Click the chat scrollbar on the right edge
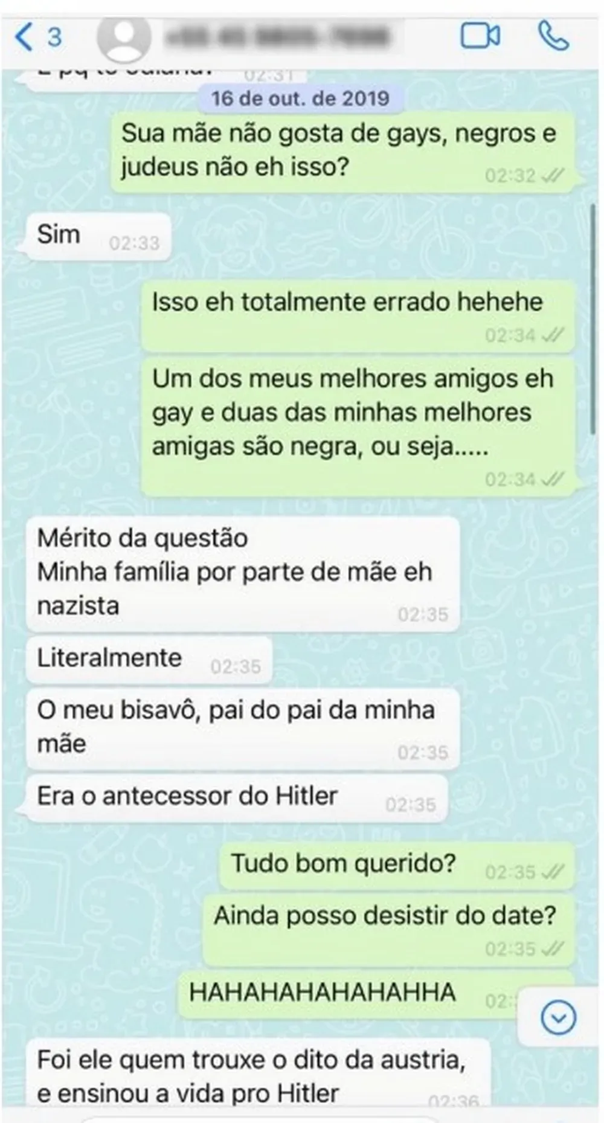Image resolution: width=604 pixels, height=1123 pixels. pyautogui.click(x=593, y=318)
